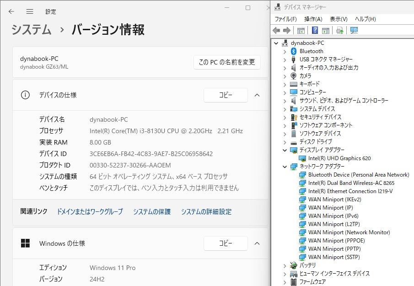The height and width of the screenshot is (286, 414).
Task: Click the この PC の名前を変更 button
Action: click(x=227, y=62)
